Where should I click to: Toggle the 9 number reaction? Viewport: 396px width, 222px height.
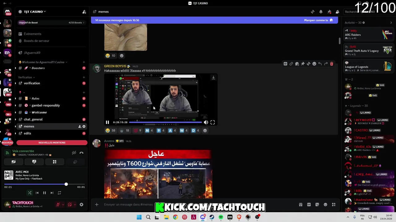coord(161,130)
